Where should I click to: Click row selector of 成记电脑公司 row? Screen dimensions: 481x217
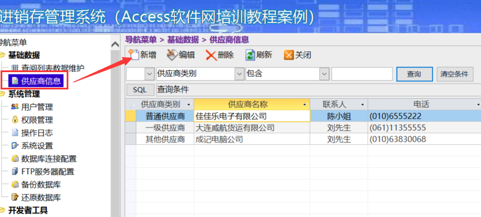point(130,139)
